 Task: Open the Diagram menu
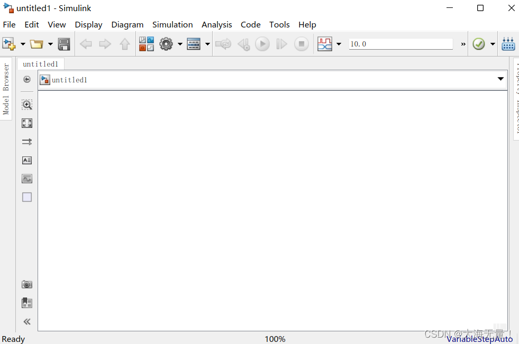[x=128, y=25]
